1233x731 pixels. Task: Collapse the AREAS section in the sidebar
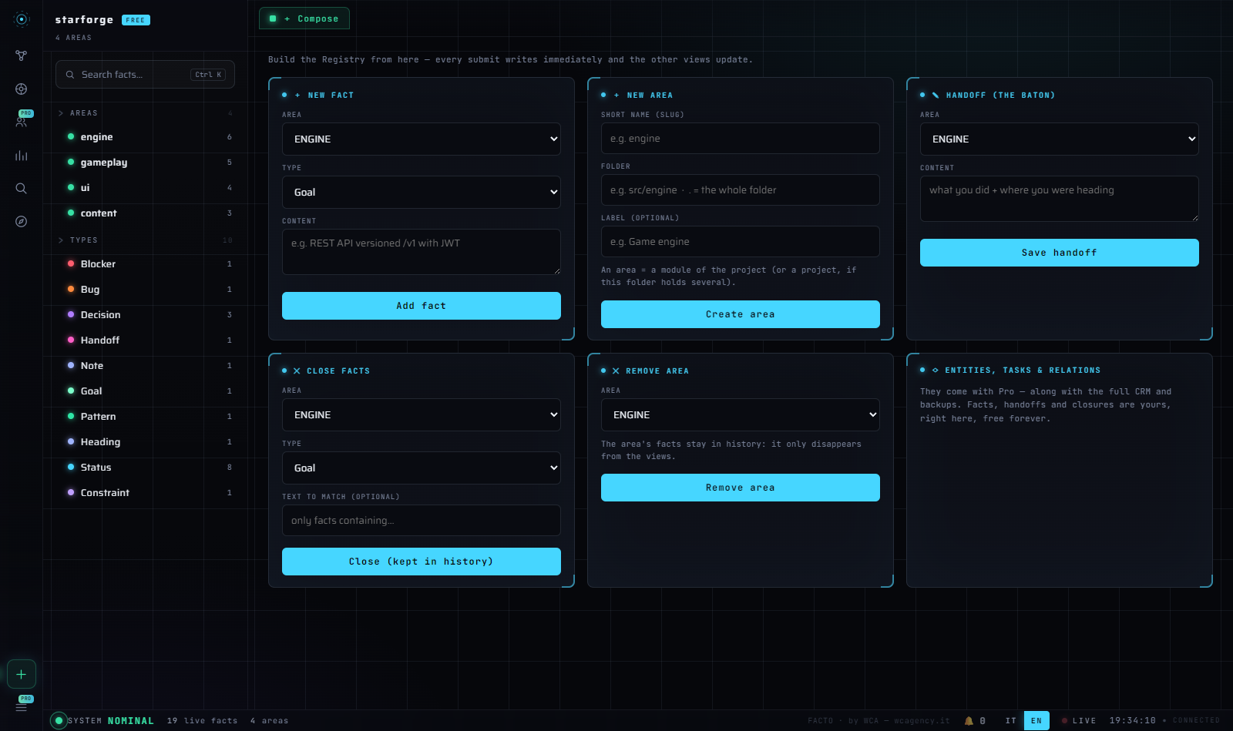coord(145,113)
